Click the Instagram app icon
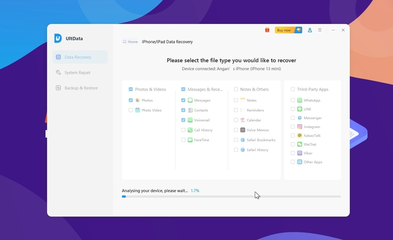The height and width of the screenshot is (240, 393). click(300, 127)
